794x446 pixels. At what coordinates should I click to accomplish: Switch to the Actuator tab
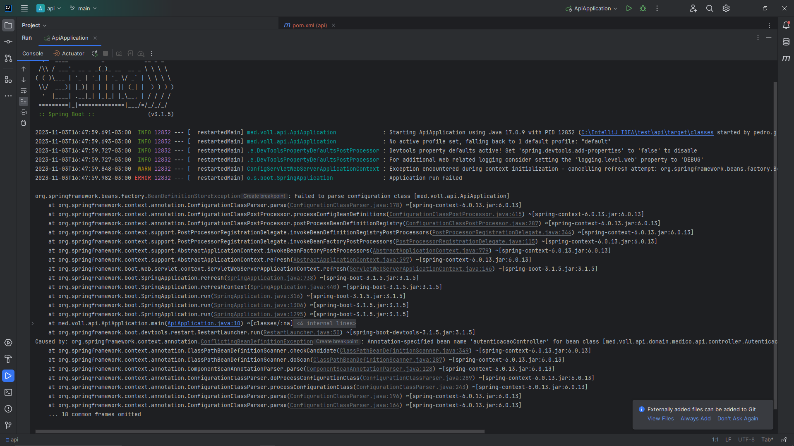click(69, 53)
